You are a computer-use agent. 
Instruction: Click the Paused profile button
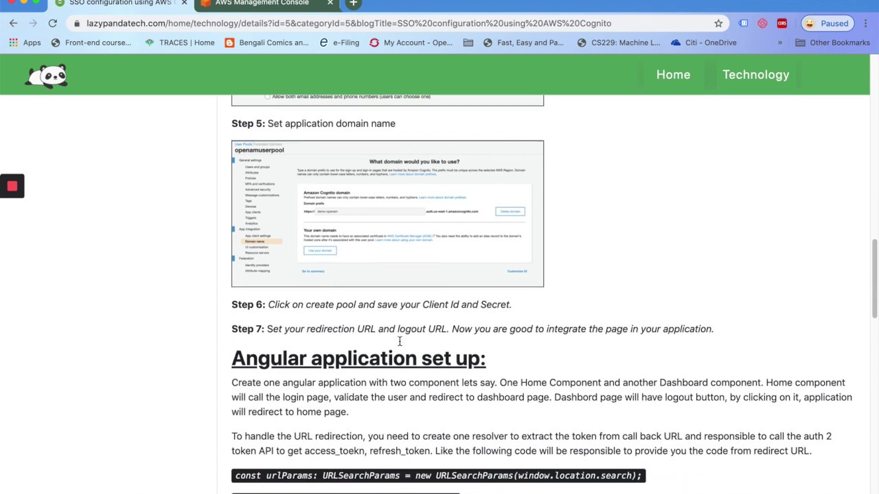(827, 23)
